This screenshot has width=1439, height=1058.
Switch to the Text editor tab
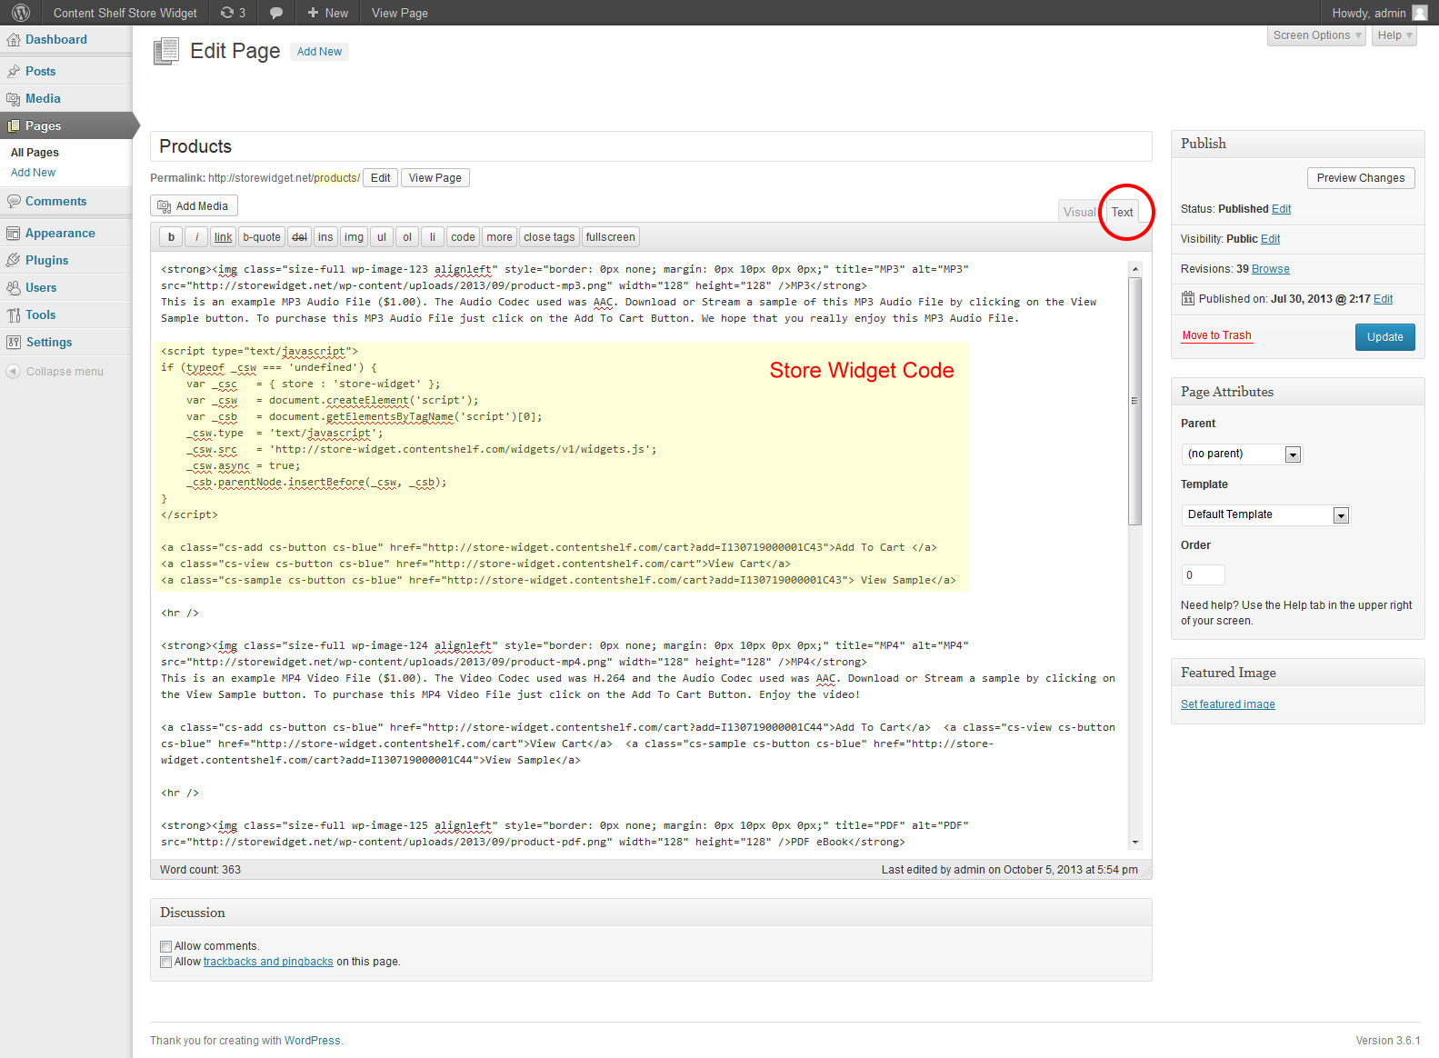[x=1122, y=212]
